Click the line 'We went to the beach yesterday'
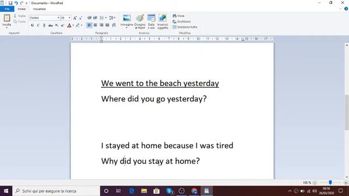 coord(160,83)
